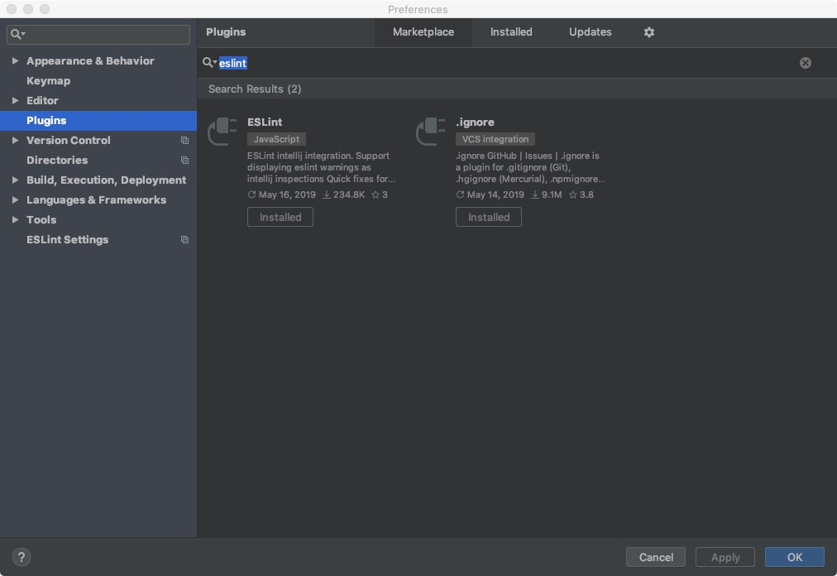Click the Cancel button
Viewport: 837px width, 576px height.
[x=656, y=557]
